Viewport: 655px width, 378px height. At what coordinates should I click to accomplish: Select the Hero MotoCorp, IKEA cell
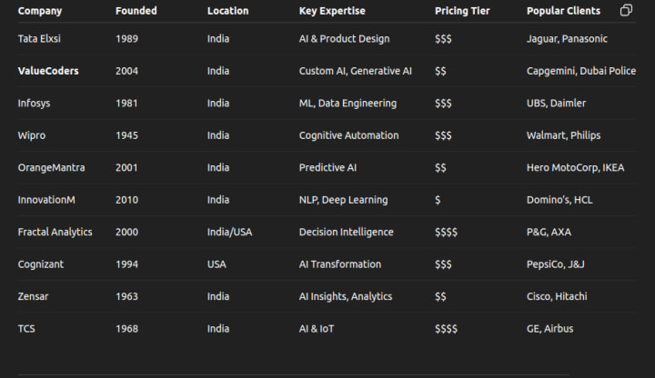coord(575,168)
